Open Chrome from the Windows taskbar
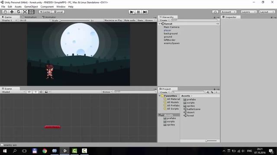Screen dimensions: 277x155 point(45,151)
